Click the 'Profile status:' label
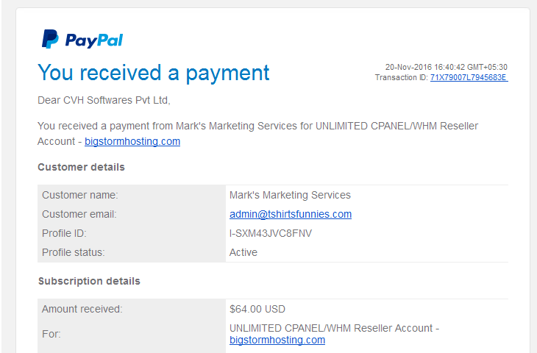Screen dimensions: 537x353 pyautogui.click(x=74, y=252)
